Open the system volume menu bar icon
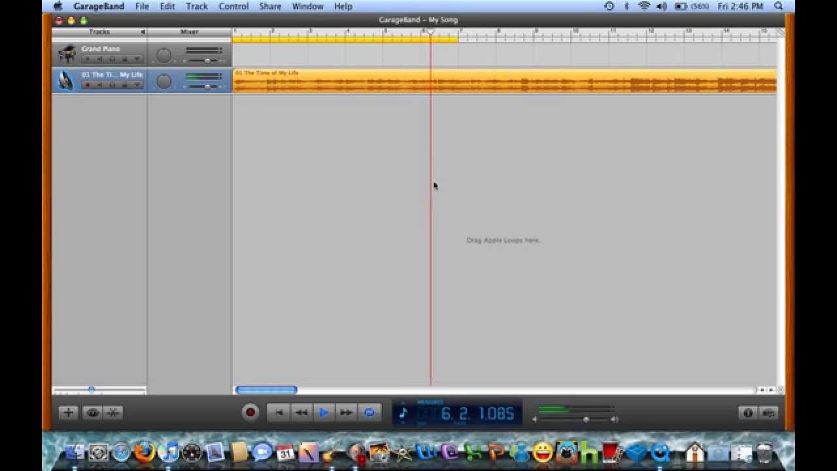The width and height of the screenshot is (837, 471). coord(661,7)
